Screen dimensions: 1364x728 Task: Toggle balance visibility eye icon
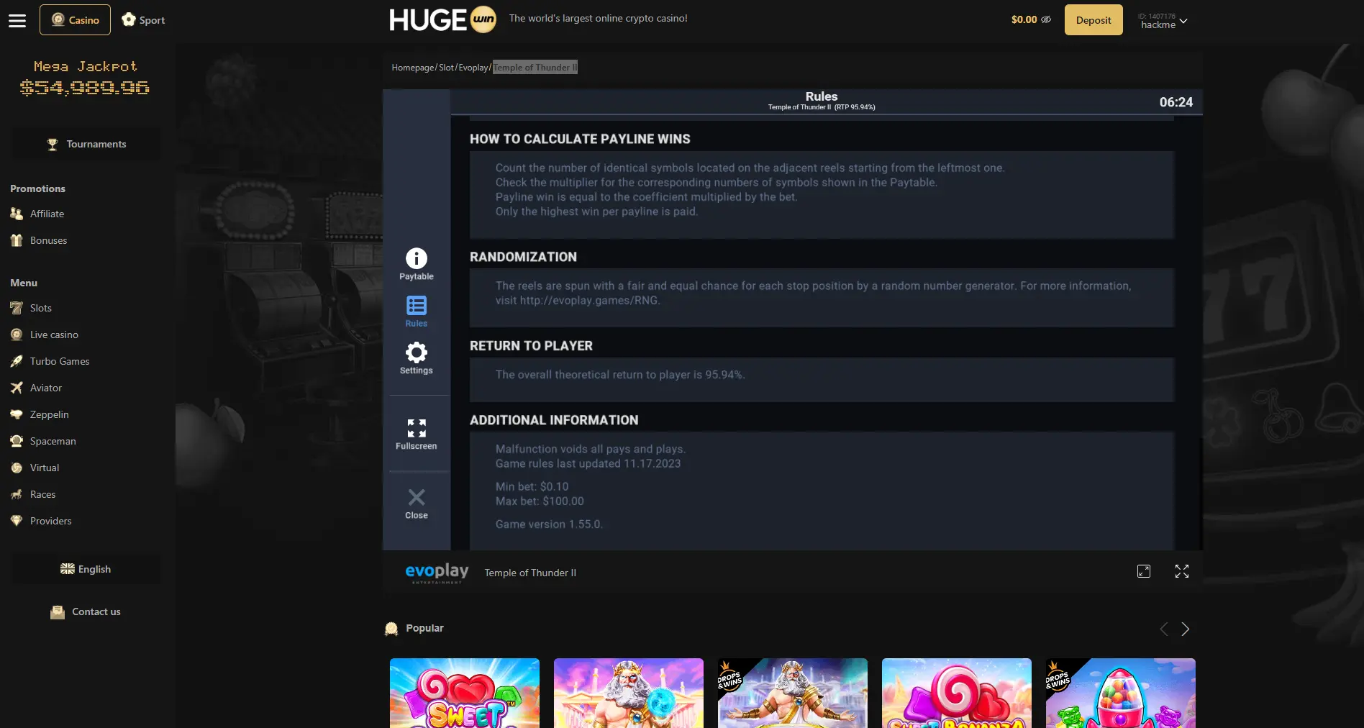click(x=1046, y=20)
